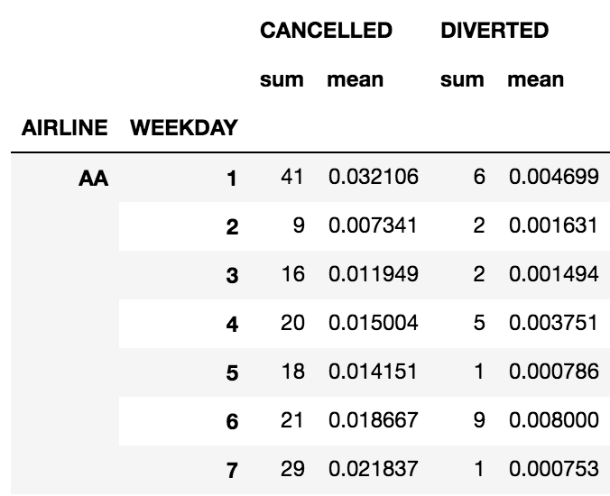Click the mean subheader under CANCELLED
Image resolution: width=610 pixels, height=496 pixels.
[355, 79]
